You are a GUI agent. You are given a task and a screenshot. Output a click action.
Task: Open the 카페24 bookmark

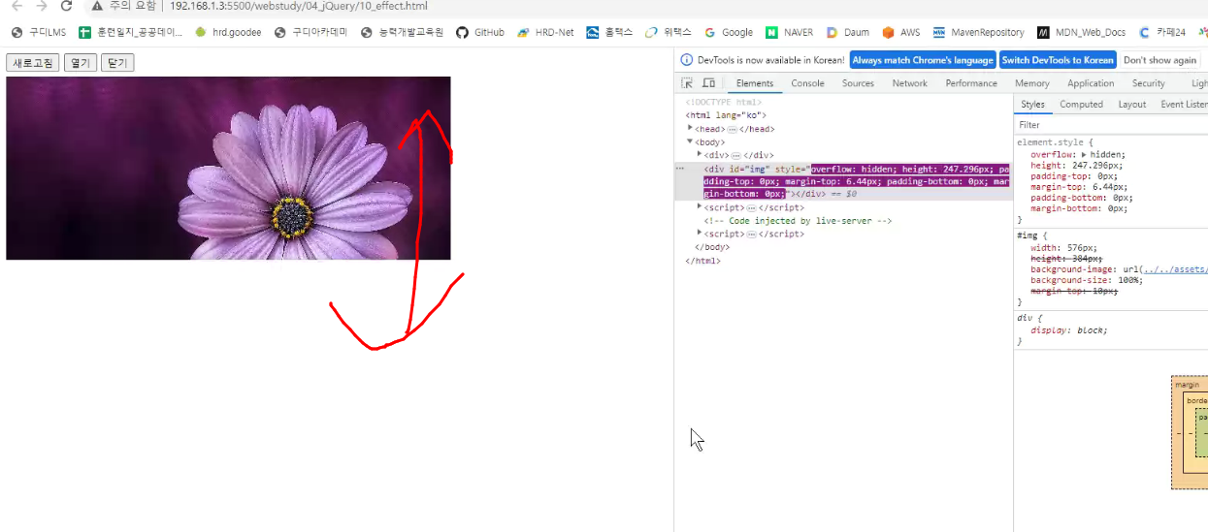pyautogui.click(x=1162, y=32)
